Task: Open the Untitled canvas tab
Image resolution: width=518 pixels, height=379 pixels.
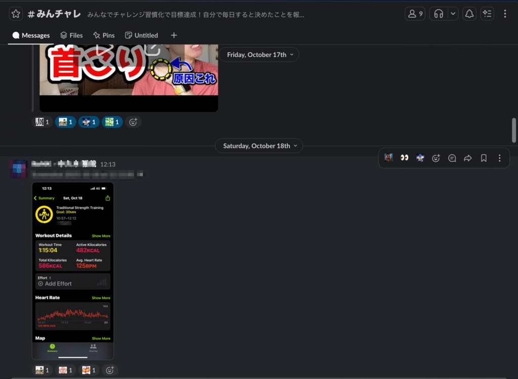Action: (x=142, y=35)
